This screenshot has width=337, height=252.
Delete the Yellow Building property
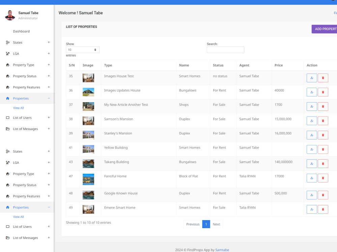[x=323, y=150]
